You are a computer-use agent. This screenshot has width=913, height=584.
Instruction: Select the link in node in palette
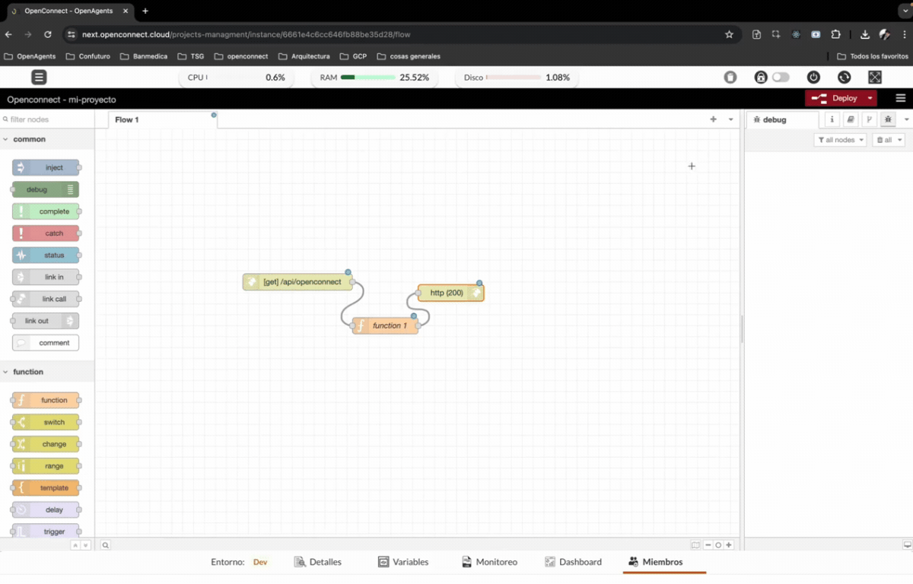pos(46,278)
